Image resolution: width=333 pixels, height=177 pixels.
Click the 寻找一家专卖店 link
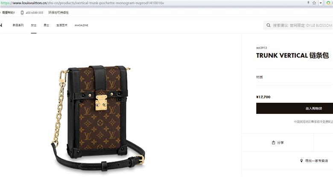pos(316,161)
